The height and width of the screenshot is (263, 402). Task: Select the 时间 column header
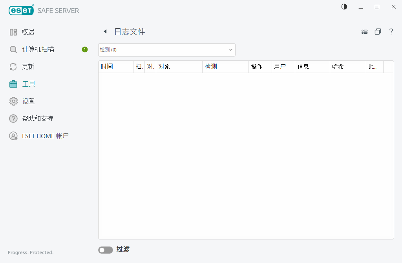(x=106, y=67)
